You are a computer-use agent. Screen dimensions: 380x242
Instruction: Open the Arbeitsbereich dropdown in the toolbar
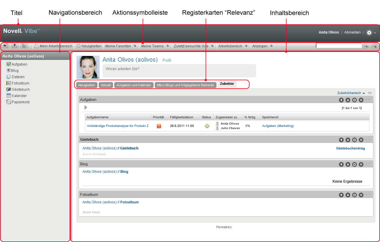(233, 46)
